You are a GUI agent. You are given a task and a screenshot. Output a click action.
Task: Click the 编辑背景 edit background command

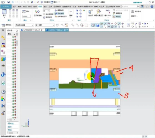point(117,13)
